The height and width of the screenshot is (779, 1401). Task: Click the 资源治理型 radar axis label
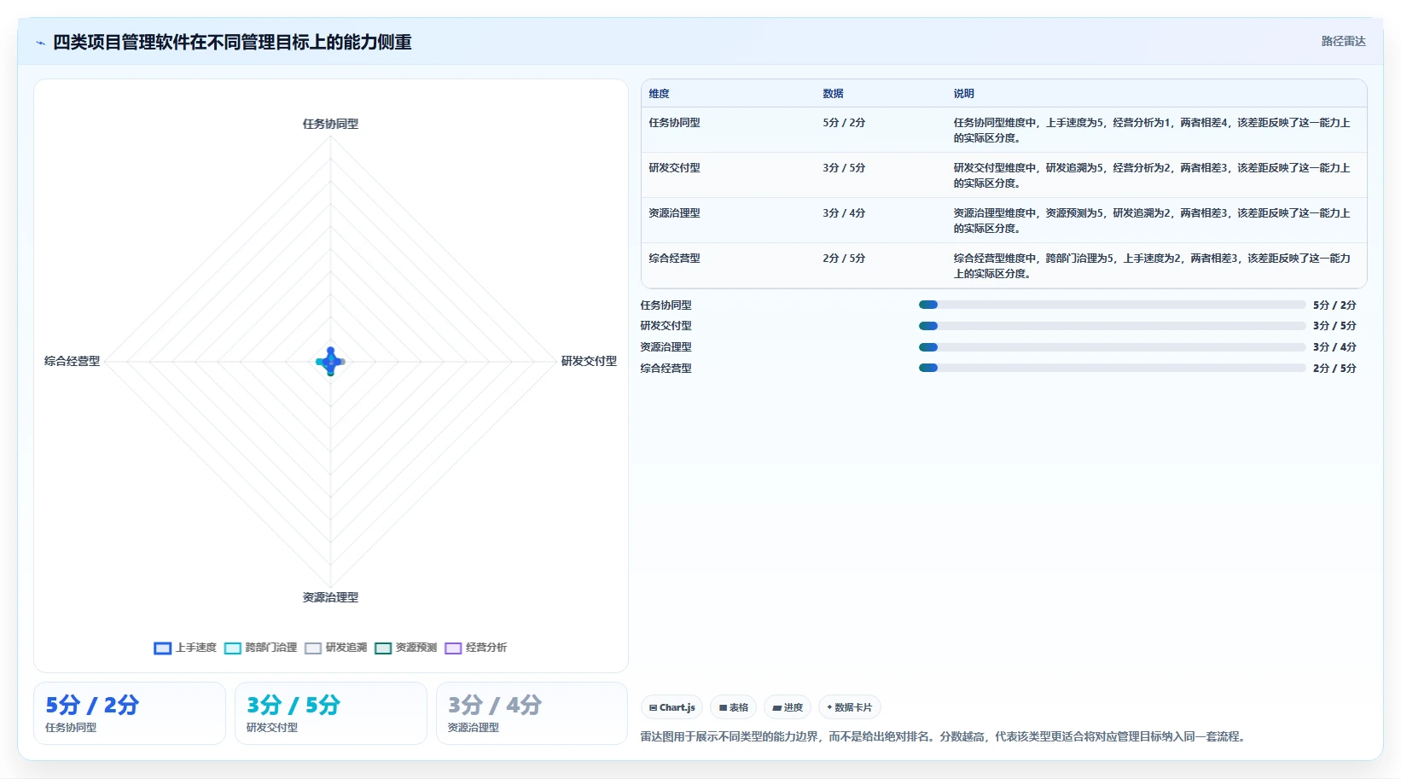pyautogui.click(x=330, y=598)
